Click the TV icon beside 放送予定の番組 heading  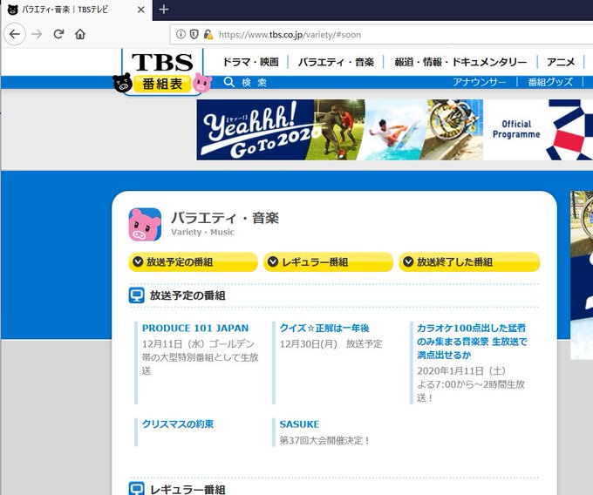pyautogui.click(x=137, y=295)
